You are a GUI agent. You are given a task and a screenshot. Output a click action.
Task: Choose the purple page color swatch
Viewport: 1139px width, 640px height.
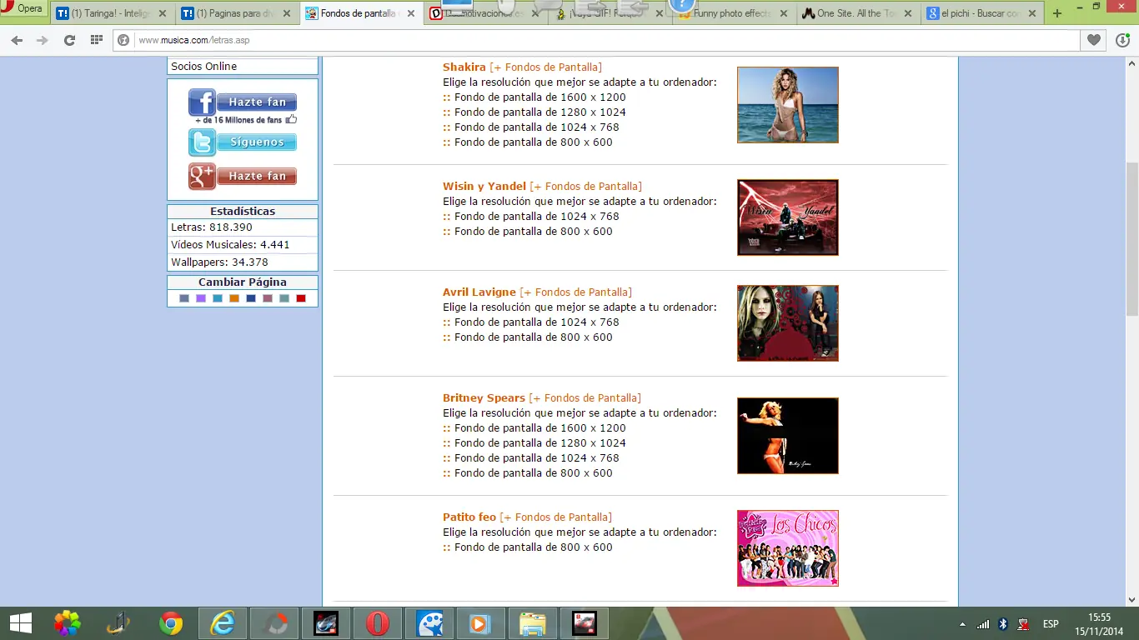[201, 298]
